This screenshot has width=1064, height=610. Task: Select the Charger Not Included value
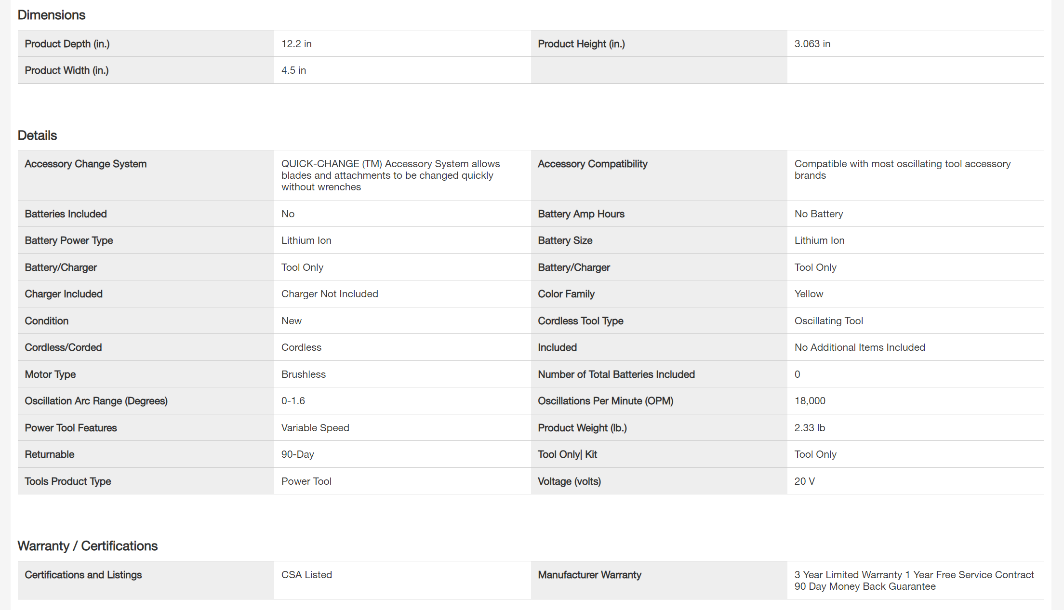tap(330, 294)
